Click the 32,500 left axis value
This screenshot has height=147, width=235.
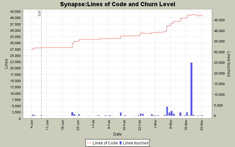pos(15,37)
